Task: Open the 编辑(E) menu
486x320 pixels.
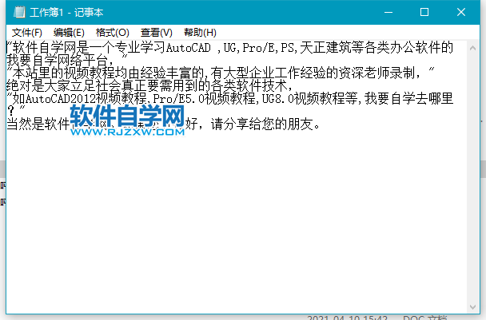Action: [x=69, y=33]
